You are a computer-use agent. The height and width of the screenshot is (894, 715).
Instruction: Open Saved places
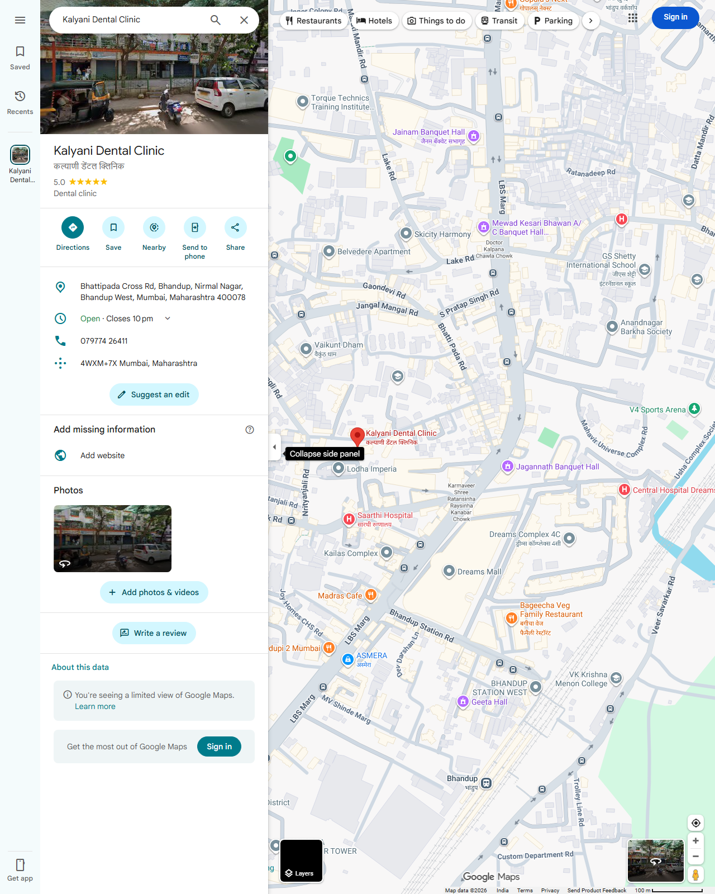pos(20,58)
